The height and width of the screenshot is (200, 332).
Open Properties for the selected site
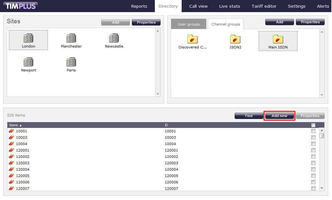[146, 22]
